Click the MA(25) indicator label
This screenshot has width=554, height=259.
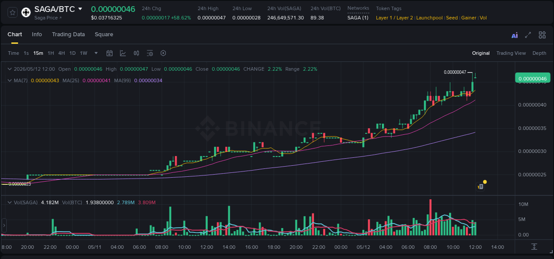71,80
